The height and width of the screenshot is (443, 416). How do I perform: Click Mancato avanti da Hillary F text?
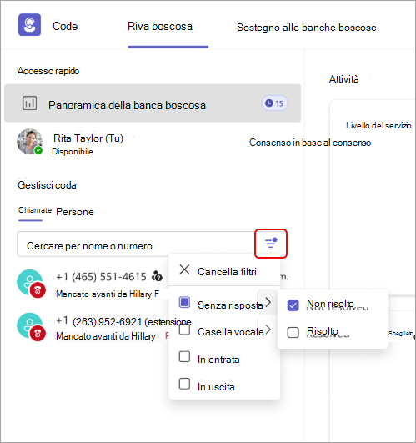tap(108, 294)
